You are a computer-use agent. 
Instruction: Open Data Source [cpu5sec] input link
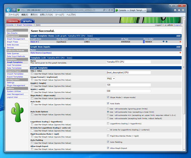click(x=41, y=53)
